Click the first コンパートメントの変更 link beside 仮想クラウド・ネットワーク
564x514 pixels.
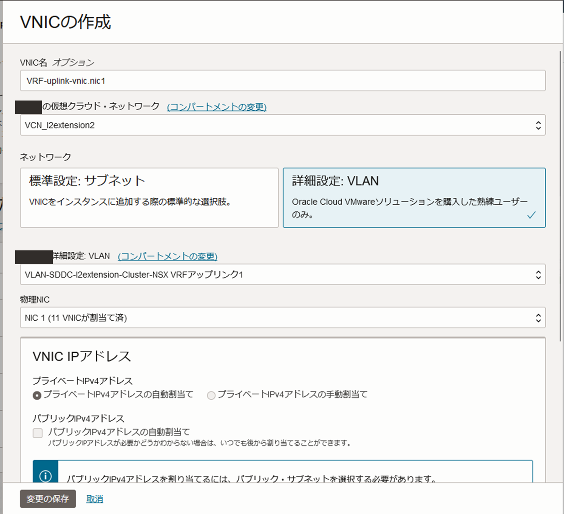217,107
